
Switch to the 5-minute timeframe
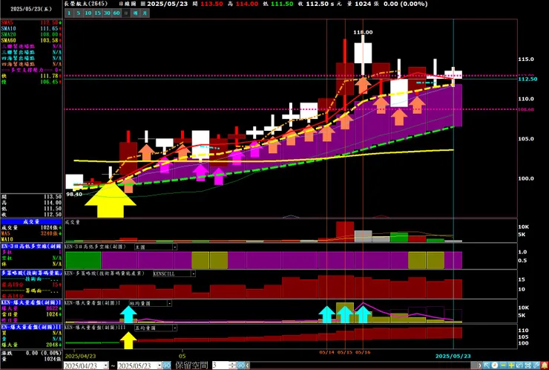(79, 13)
